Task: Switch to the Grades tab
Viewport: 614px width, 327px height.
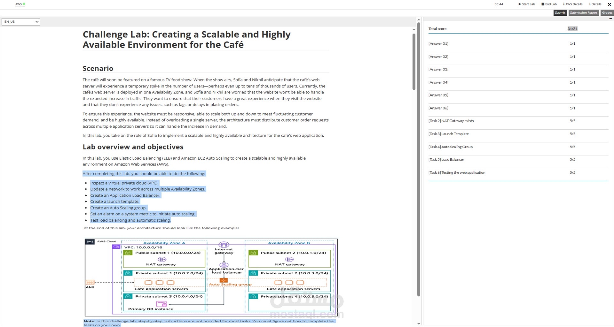Action: [x=607, y=13]
